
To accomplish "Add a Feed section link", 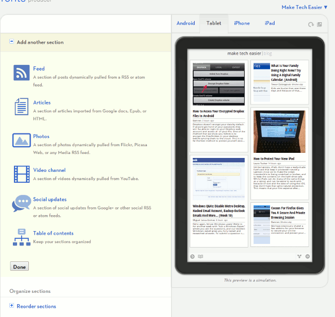I will (39, 68).
